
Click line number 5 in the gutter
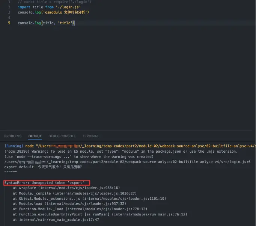pos(9,23)
